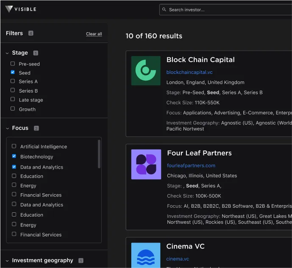Open Block Chain Capital logo thumbnail
The width and height of the screenshot is (292, 268).
tap(146, 71)
